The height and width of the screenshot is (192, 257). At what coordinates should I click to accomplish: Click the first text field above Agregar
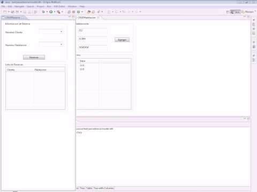pos(93,30)
